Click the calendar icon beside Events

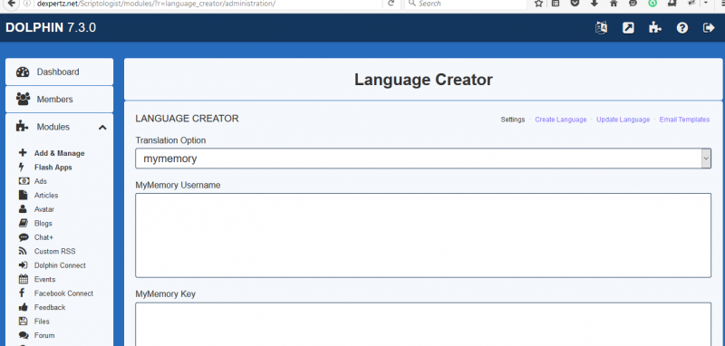click(24, 279)
